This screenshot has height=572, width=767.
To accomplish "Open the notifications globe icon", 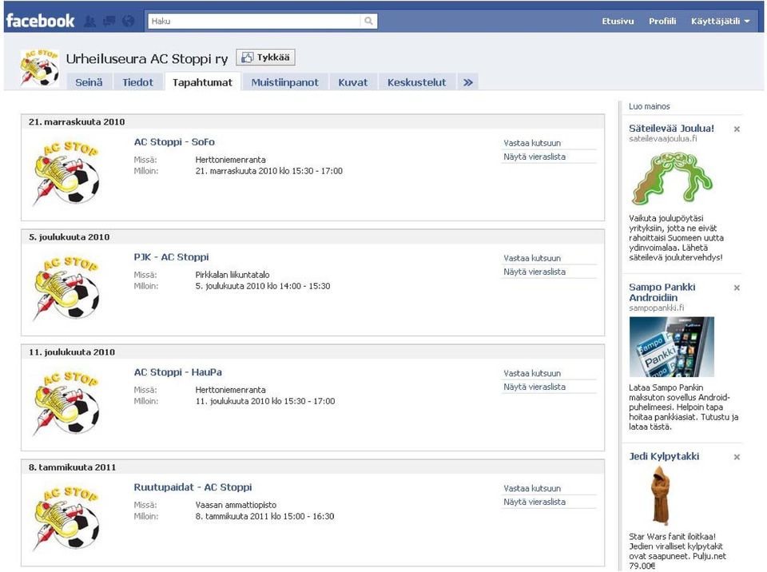I will pyautogui.click(x=128, y=21).
